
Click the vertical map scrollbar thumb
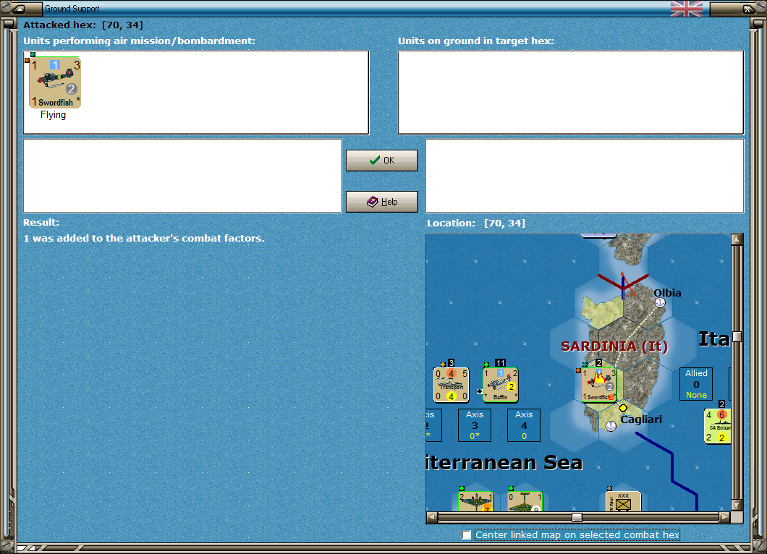click(737, 336)
